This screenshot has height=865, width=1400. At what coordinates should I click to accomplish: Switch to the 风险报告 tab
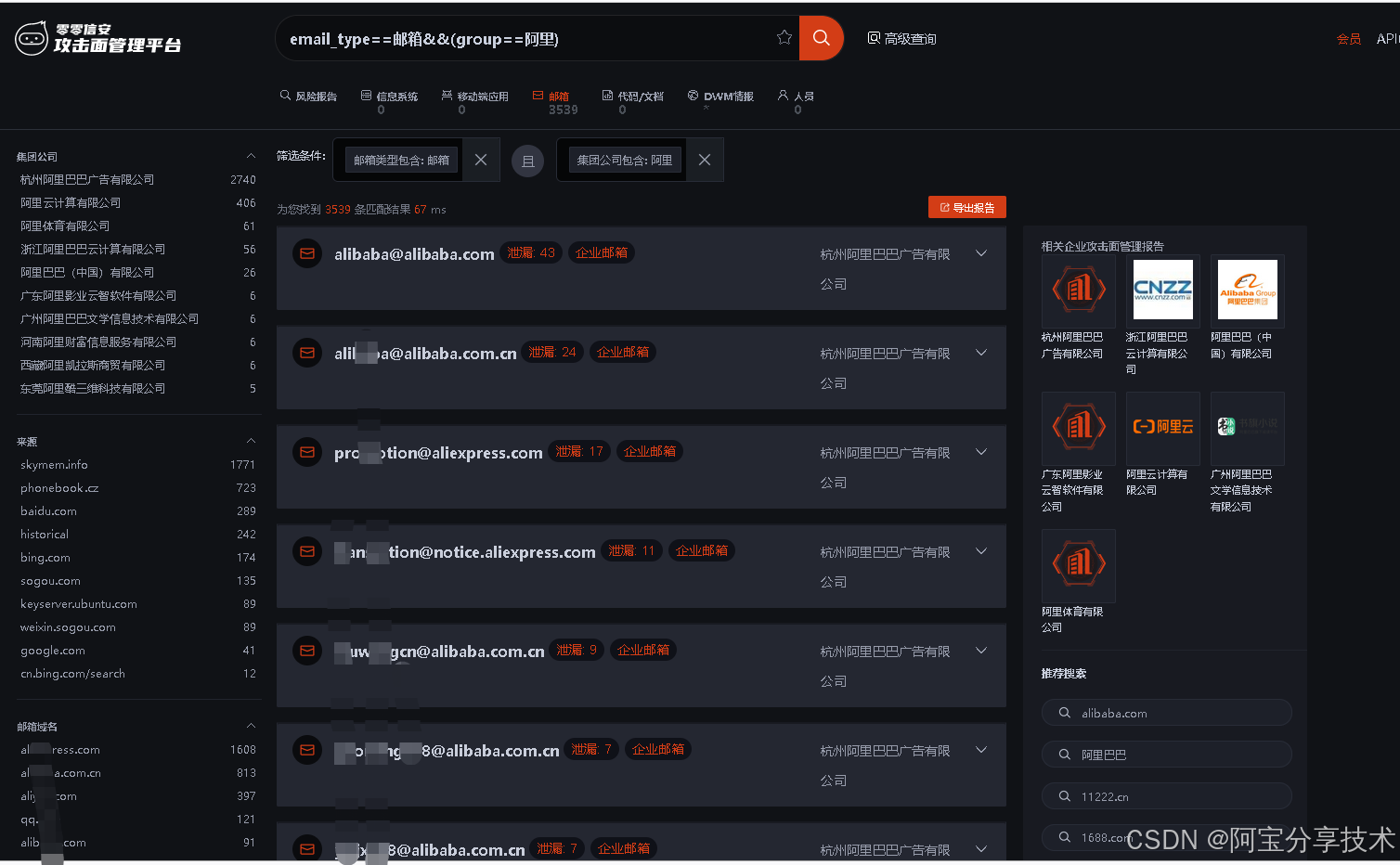[x=309, y=97]
